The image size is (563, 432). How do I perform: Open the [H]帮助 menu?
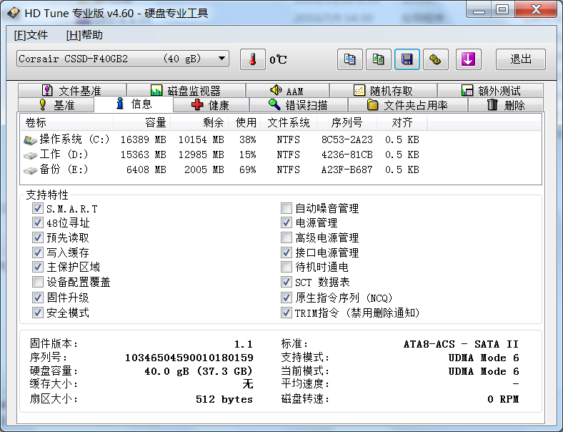pyautogui.click(x=84, y=35)
